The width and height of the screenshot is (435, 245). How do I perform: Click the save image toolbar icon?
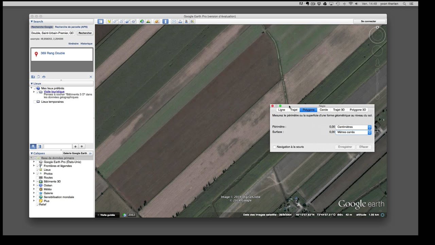(192, 21)
